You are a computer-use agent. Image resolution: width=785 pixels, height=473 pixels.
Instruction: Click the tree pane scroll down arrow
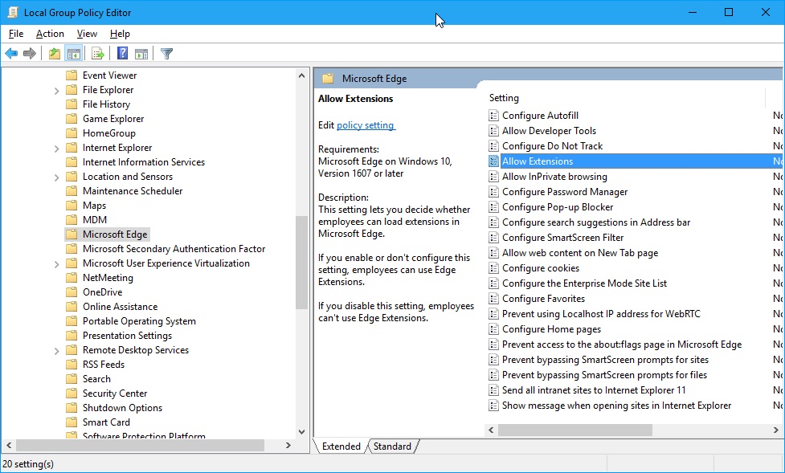tap(301, 432)
